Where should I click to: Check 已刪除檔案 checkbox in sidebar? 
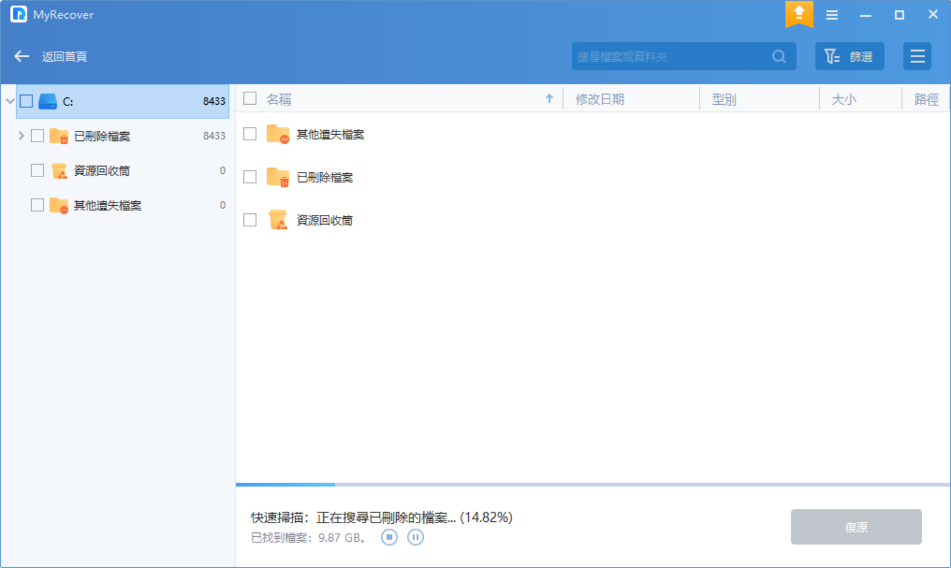[37, 135]
